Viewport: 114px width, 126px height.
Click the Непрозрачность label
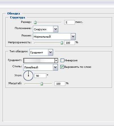[x=20, y=42]
